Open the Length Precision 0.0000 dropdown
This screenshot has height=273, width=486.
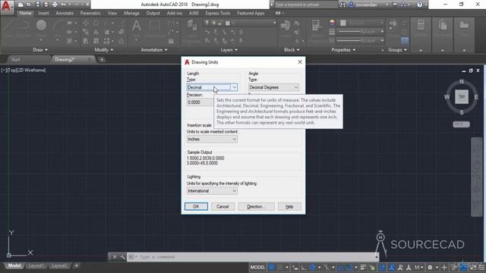[x=200, y=102]
